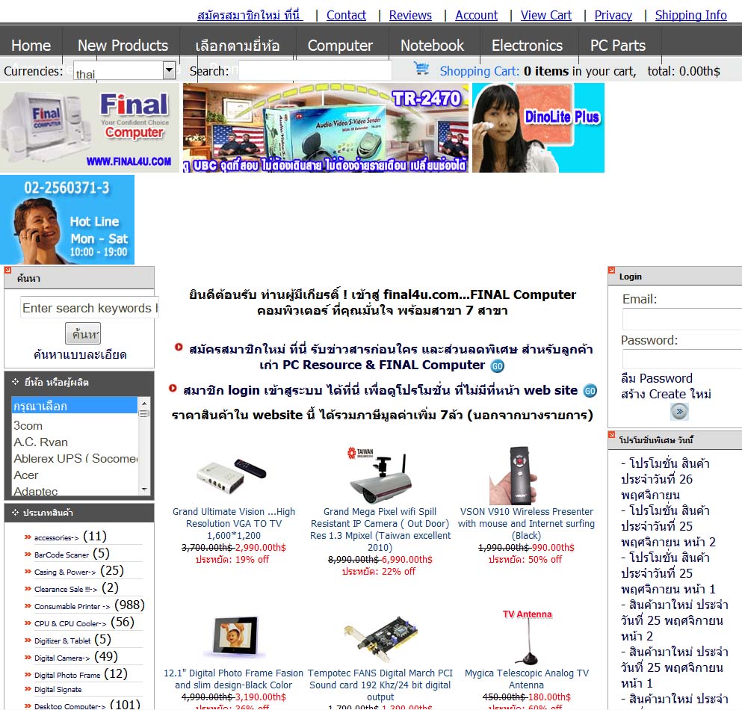This screenshot has width=742, height=710.
Task: Click สร้าง Create ใหม่ link
Action: [666, 394]
